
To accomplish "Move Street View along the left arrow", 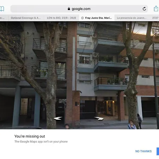I will click(x=58, y=118).
